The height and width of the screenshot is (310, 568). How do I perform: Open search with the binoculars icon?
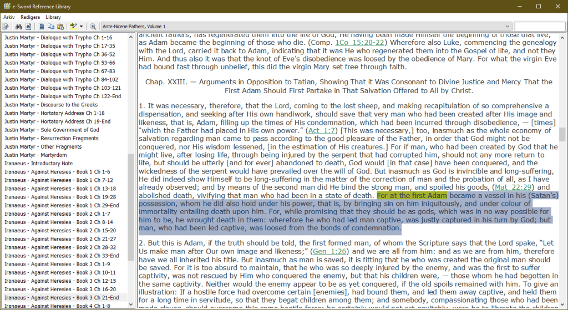[x=18, y=26]
